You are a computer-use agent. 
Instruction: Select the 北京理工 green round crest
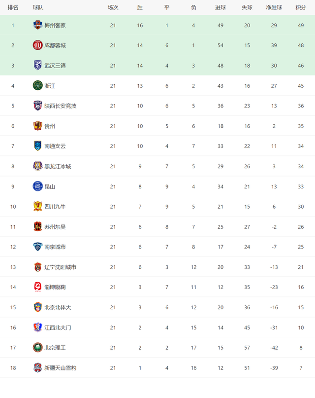tap(37, 348)
